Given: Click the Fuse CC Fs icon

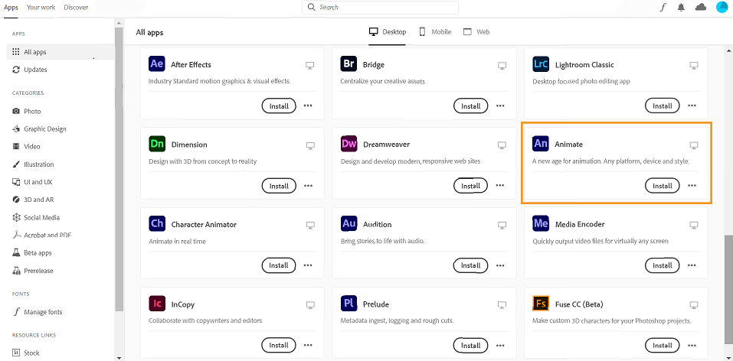Looking at the screenshot, I should [x=541, y=304].
